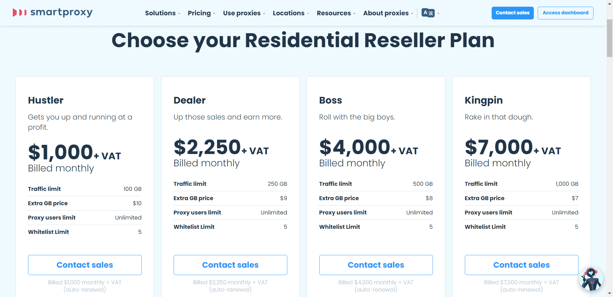
Task: Open the chat support robot icon
Action: click(591, 279)
